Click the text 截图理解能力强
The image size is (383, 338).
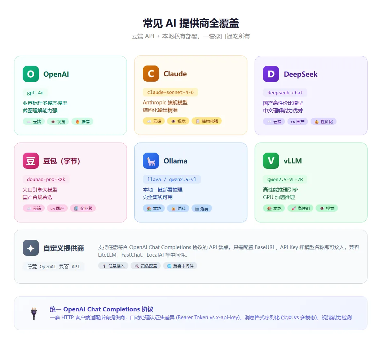(40, 111)
